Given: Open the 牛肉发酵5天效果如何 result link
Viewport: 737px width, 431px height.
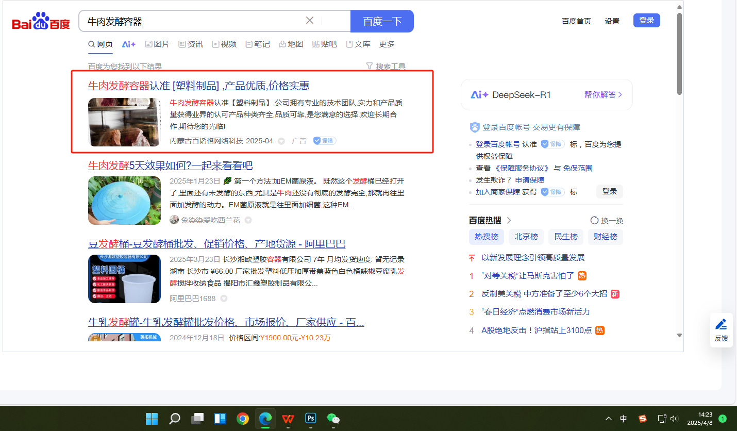Looking at the screenshot, I should 170,165.
